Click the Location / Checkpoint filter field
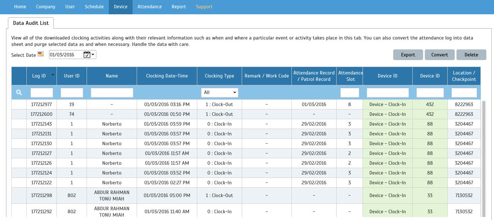Image resolution: width=494 pixels, height=220 pixels. [464, 93]
